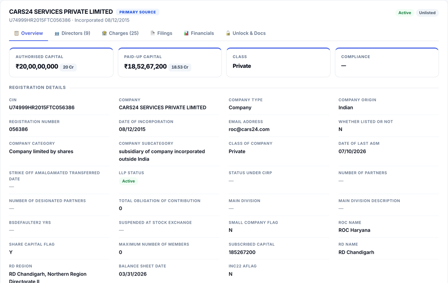Click the Charges tab bank icon
This screenshot has width=448, height=283.
104,33
